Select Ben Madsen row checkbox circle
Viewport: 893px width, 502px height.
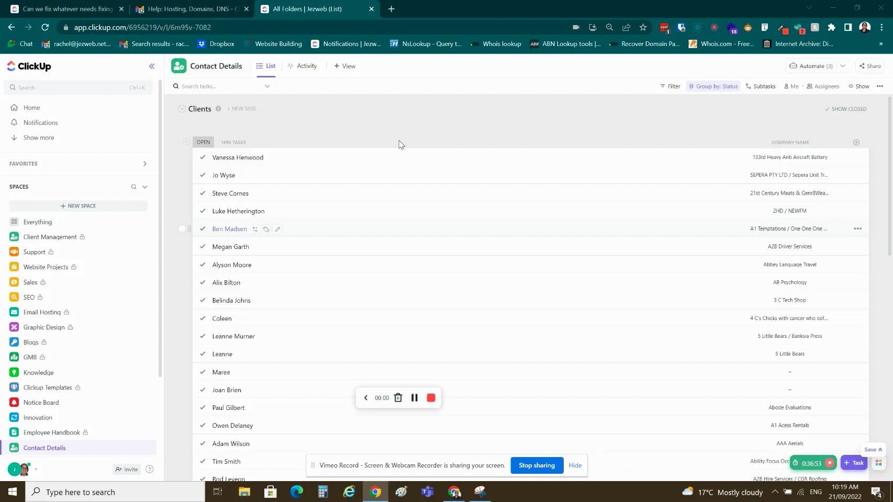tap(182, 229)
